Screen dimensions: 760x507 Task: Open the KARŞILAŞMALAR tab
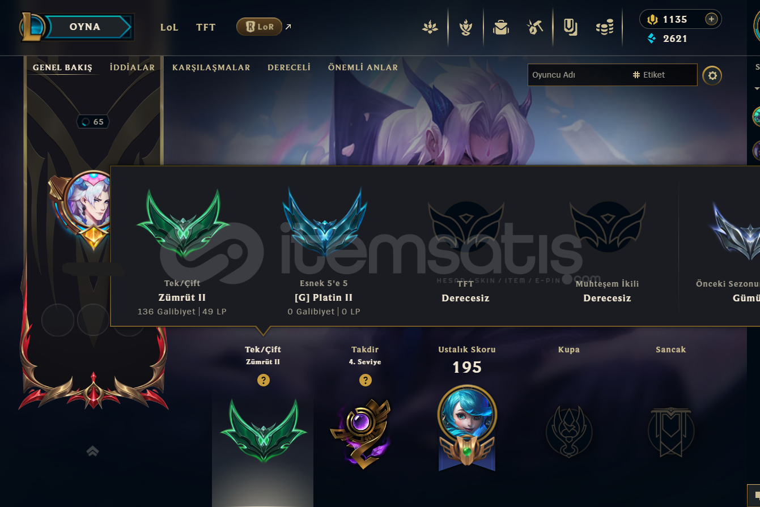211,67
